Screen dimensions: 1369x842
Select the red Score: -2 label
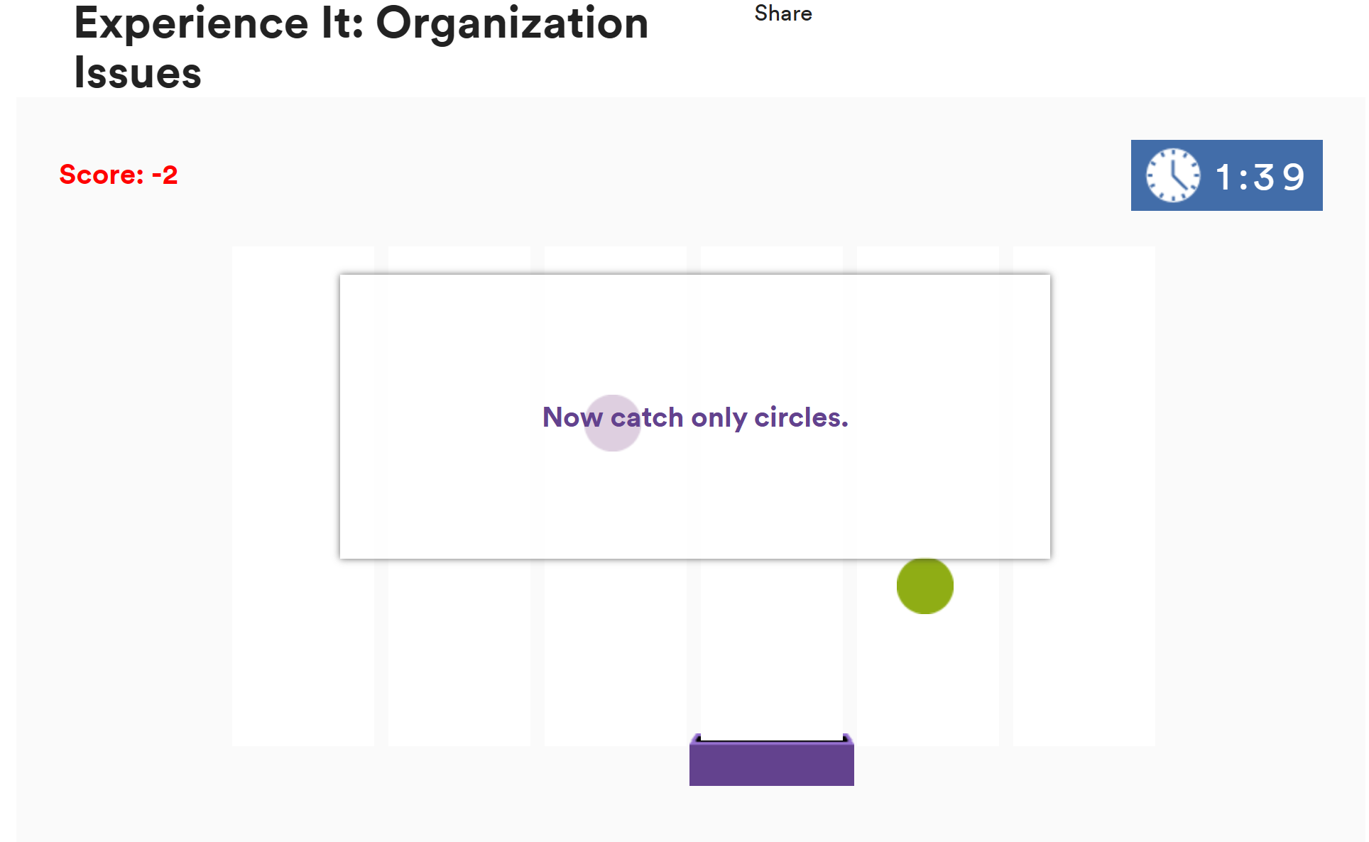pos(119,175)
